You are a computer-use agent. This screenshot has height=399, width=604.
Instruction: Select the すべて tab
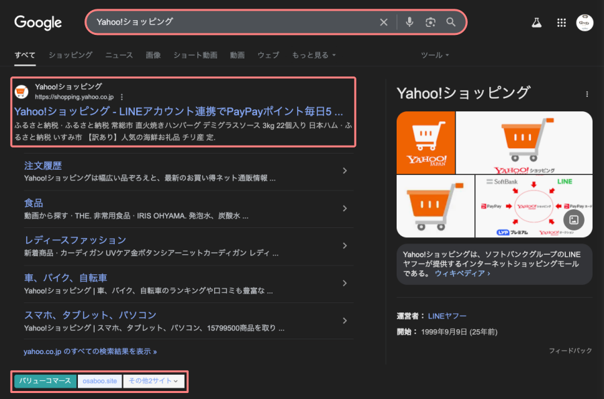(x=25, y=55)
